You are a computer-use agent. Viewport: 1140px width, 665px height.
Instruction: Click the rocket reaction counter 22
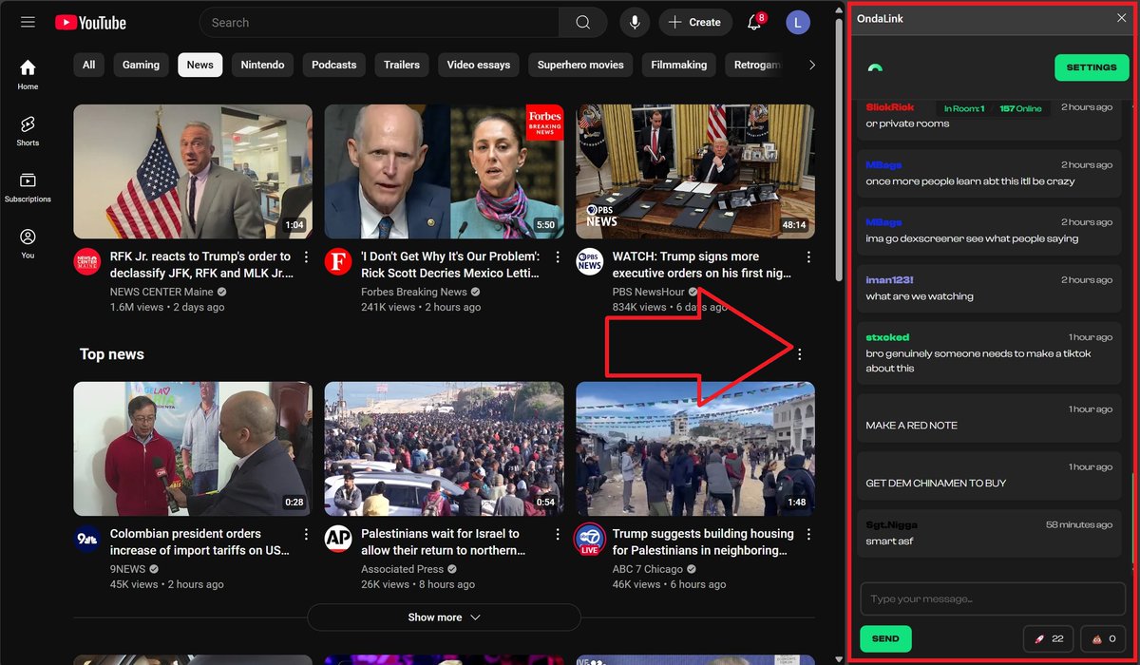point(1050,638)
